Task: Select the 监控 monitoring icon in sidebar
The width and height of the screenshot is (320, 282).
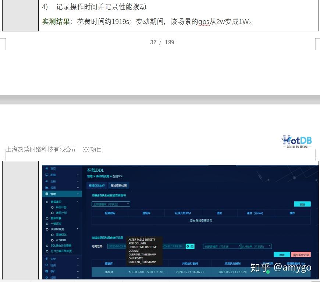Action: pyautogui.click(x=47, y=181)
